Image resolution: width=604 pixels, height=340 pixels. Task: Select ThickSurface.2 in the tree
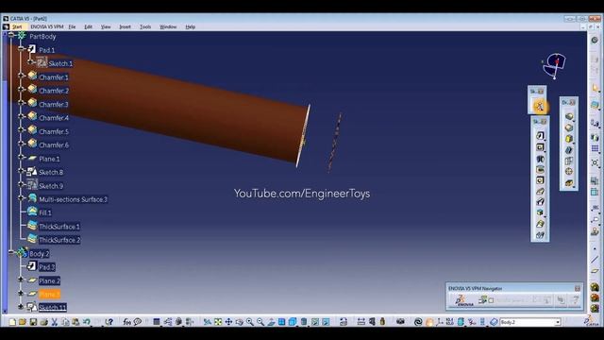[59, 240]
